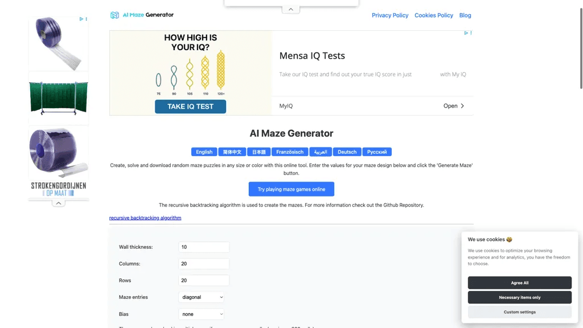Switch language to 简体中文
Image resolution: width=583 pixels, height=328 pixels.
point(232,151)
